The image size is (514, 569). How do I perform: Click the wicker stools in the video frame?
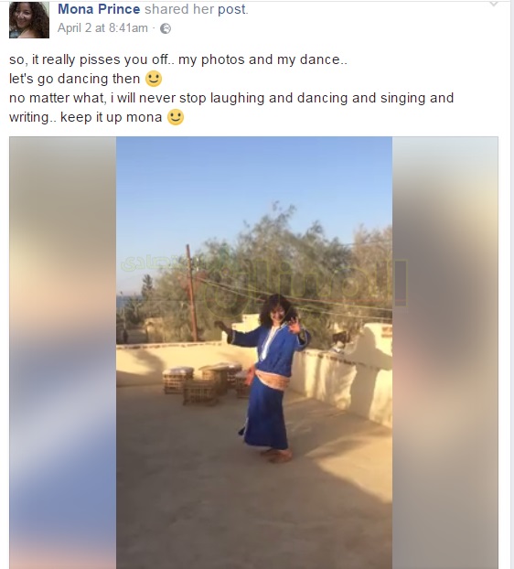(x=205, y=383)
